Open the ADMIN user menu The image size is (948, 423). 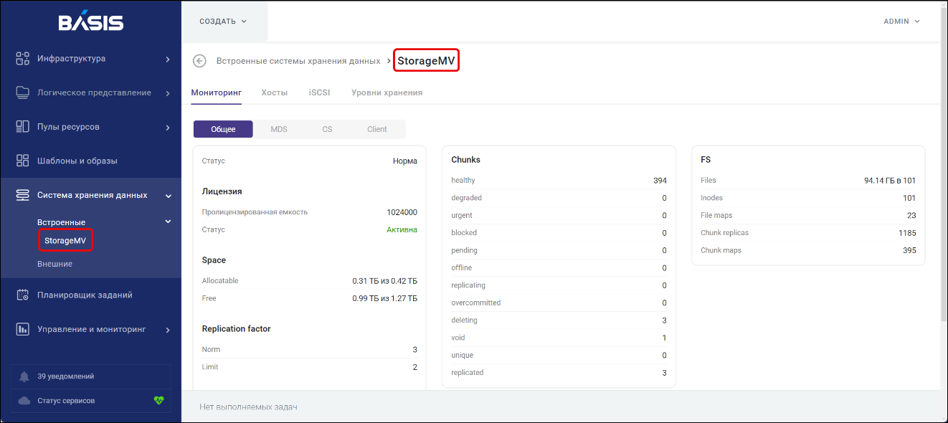tap(901, 22)
